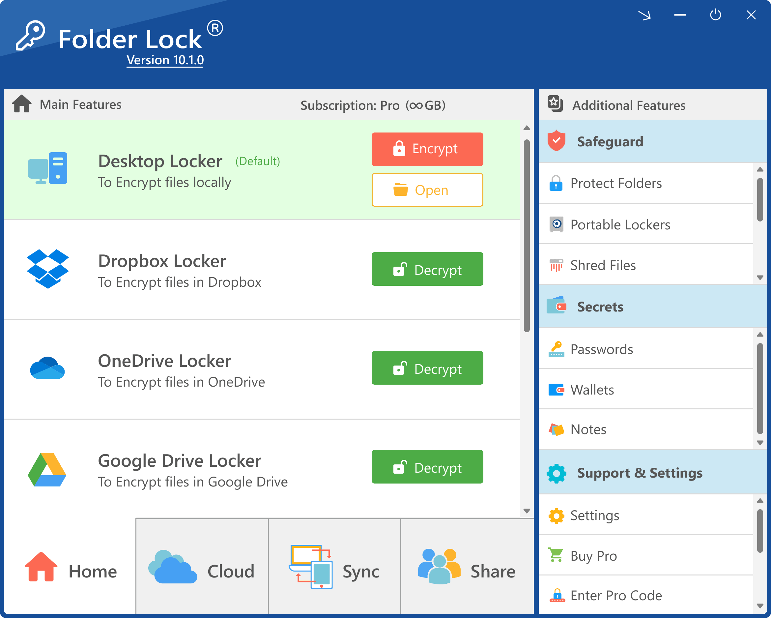771x618 pixels.
Task: Click the diagonal arrow compact-mode icon
Action: [644, 15]
